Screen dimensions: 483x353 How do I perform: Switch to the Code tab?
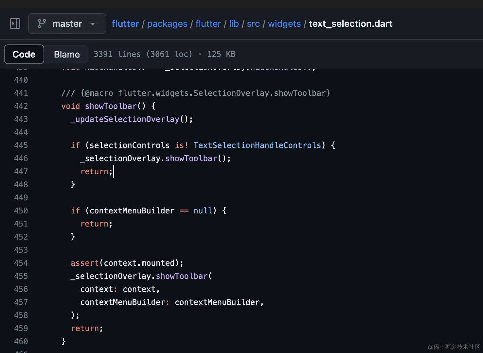[24, 54]
